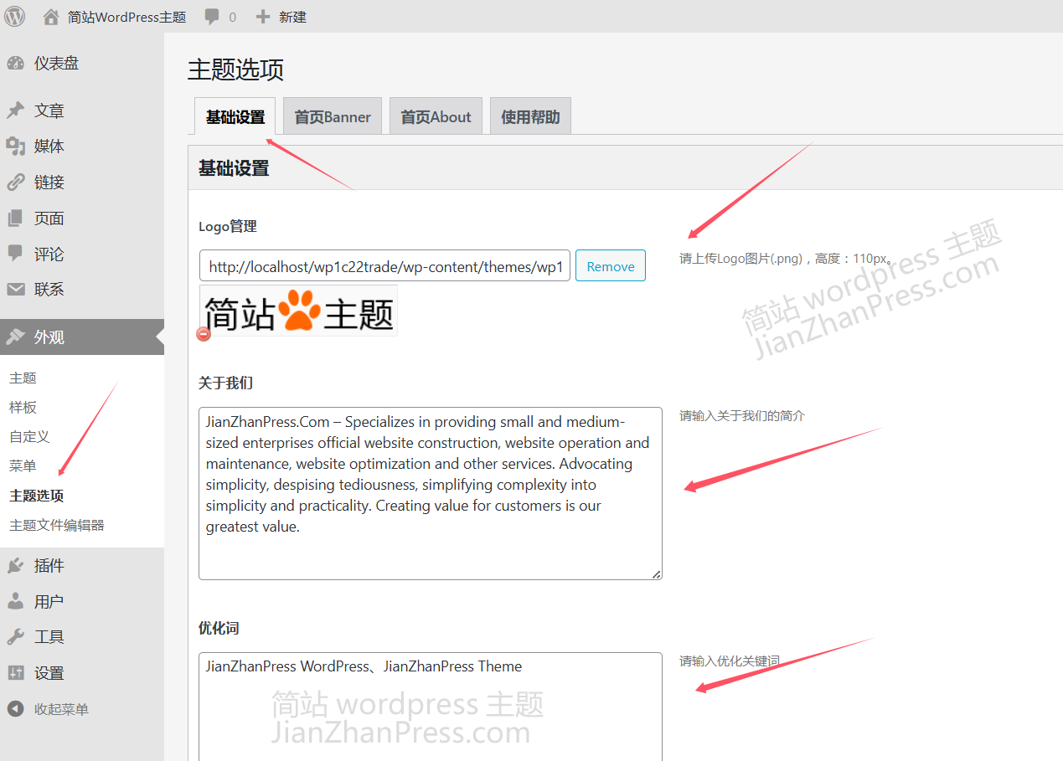
Task: Open the site home icon link
Action: pos(51,17)
